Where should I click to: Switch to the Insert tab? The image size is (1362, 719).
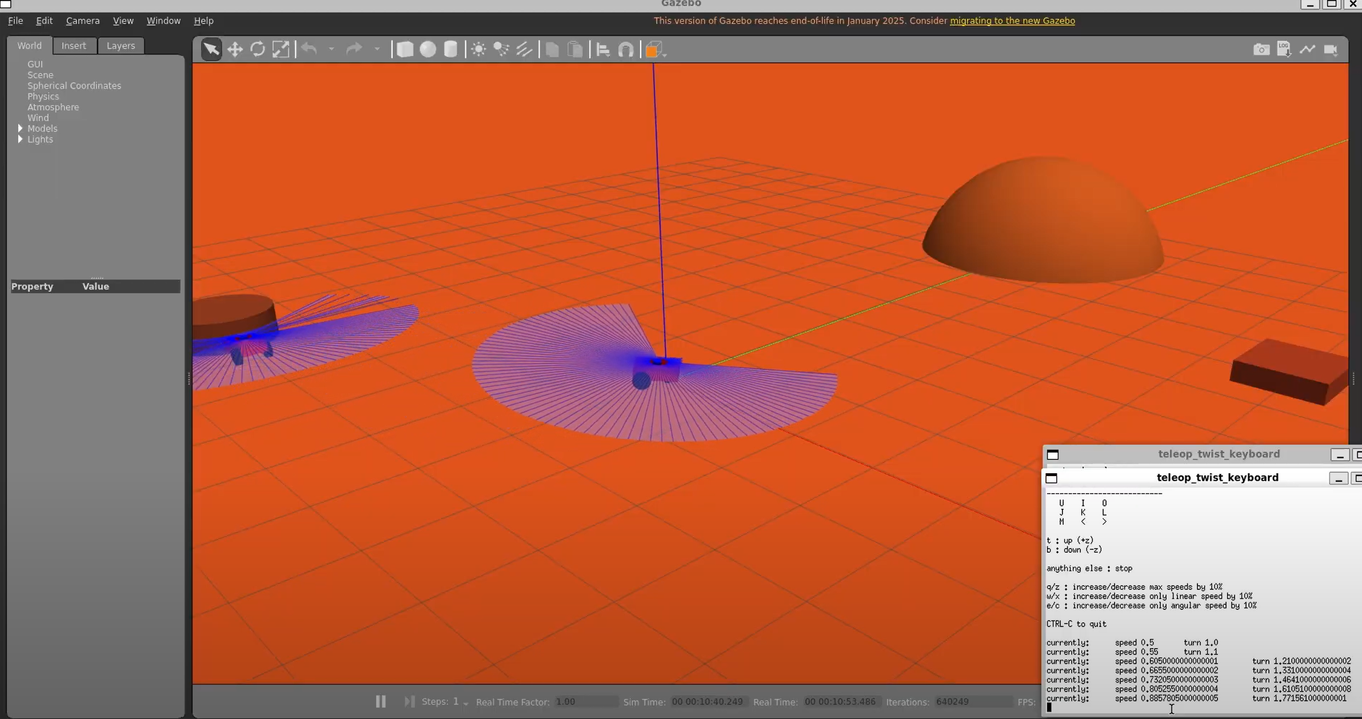click(x=74, y=46)
